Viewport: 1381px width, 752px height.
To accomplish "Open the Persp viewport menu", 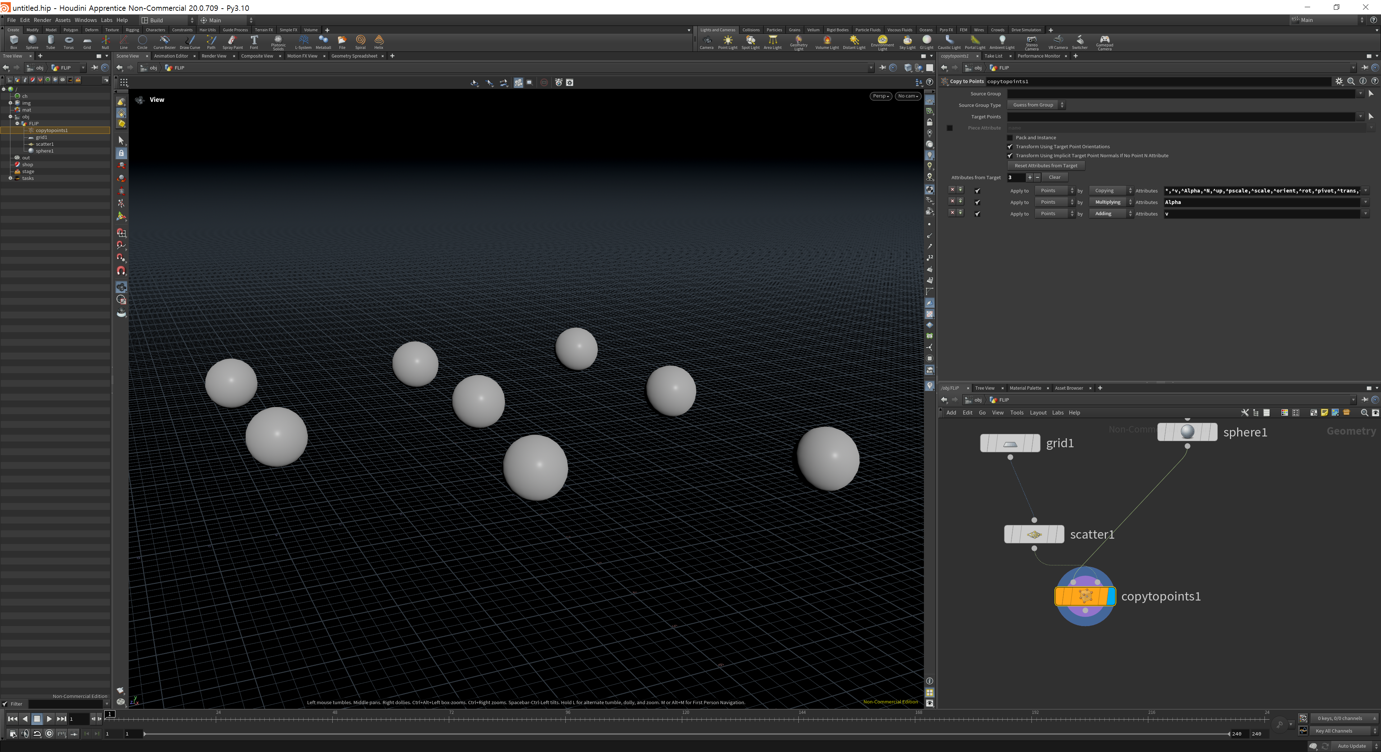I will coord(880,96).
